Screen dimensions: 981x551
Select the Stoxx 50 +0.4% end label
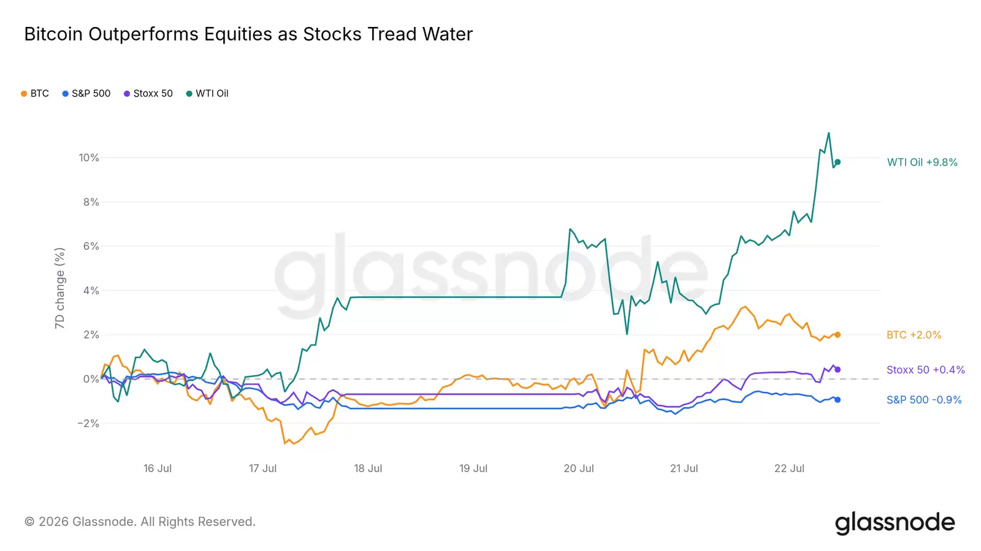925,370
